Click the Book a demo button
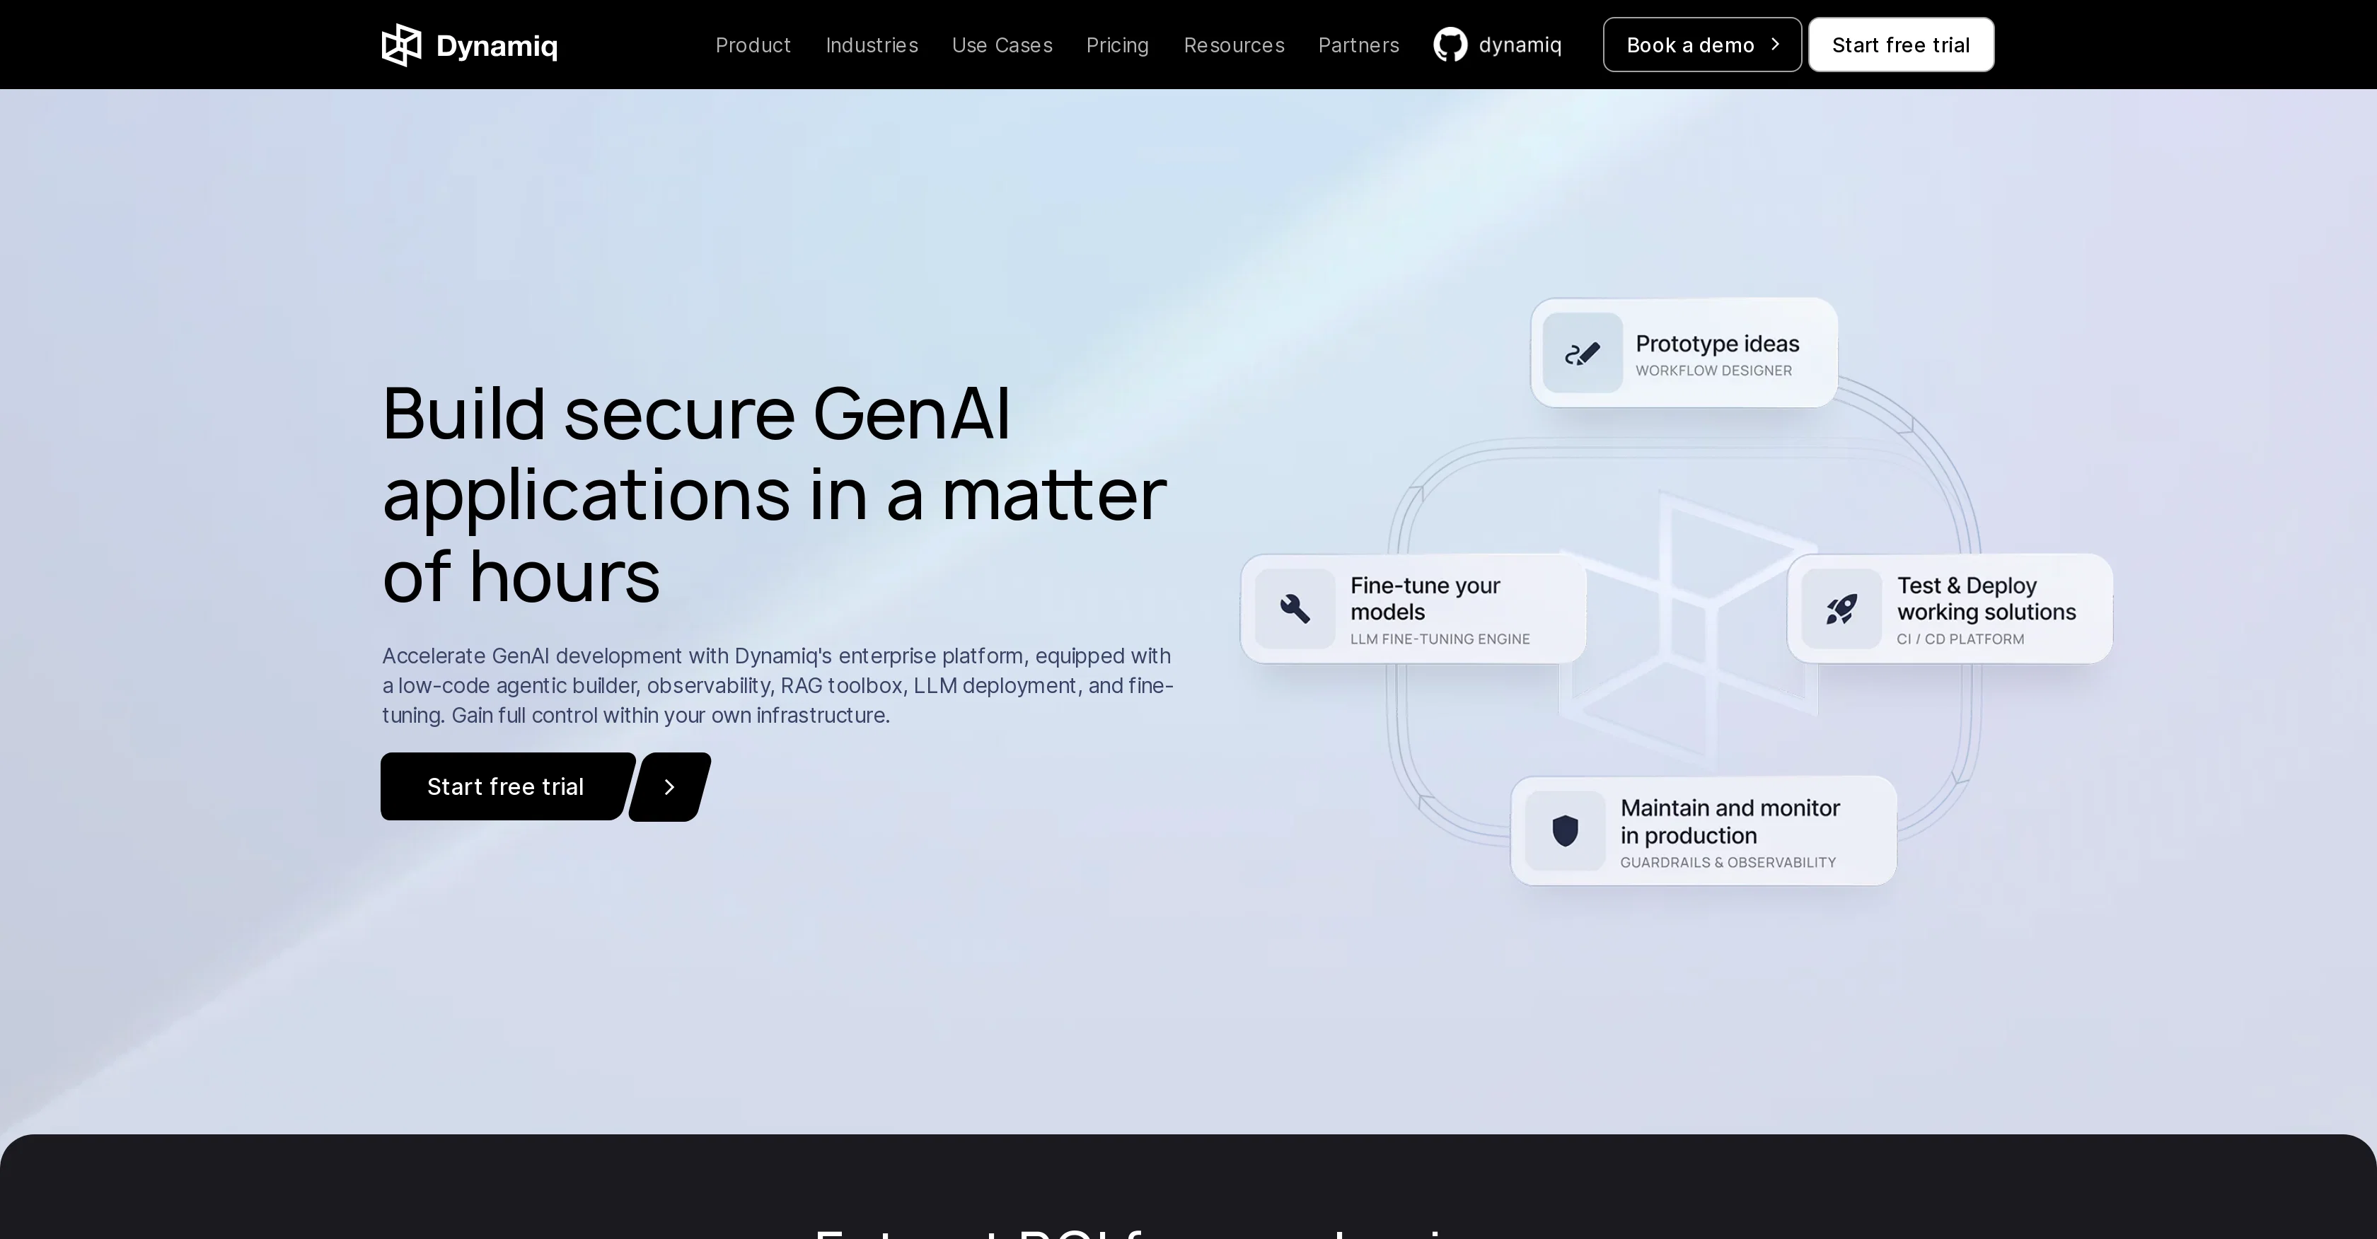 [x=1701, y=45]
